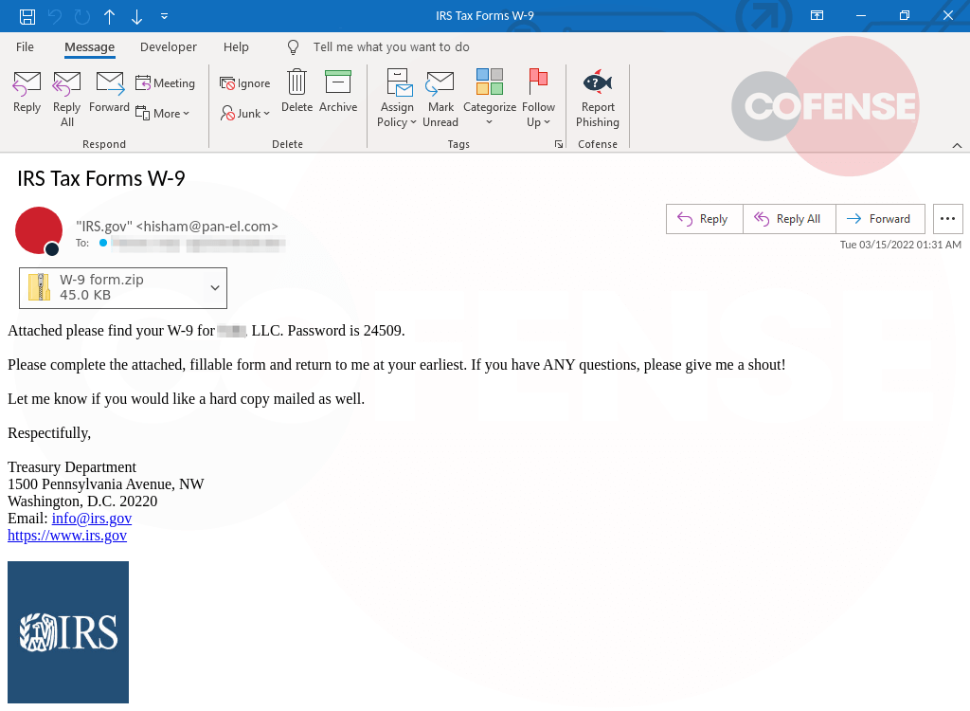Archive this message
The height and width of the screenshot is (711, 970).
[337, 93]
